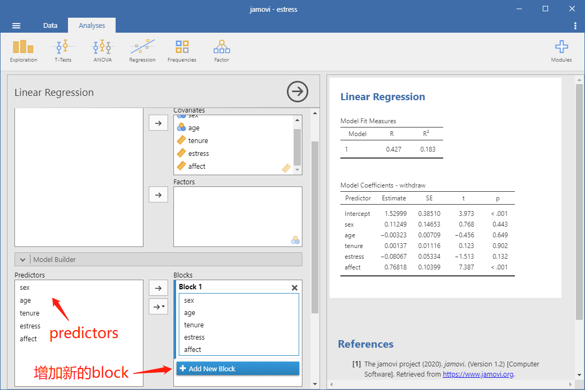Open the ANOVA analyses menu
The height and width of the screenshot is (390, 585).
pos(103,51)
